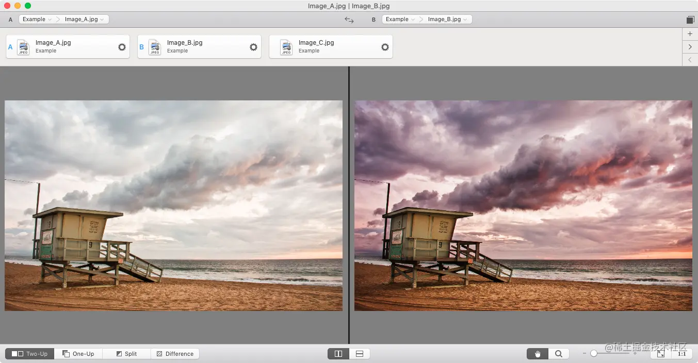Select the Image_A.jpg file card
698x363 pixels.
tap(68, 47)
